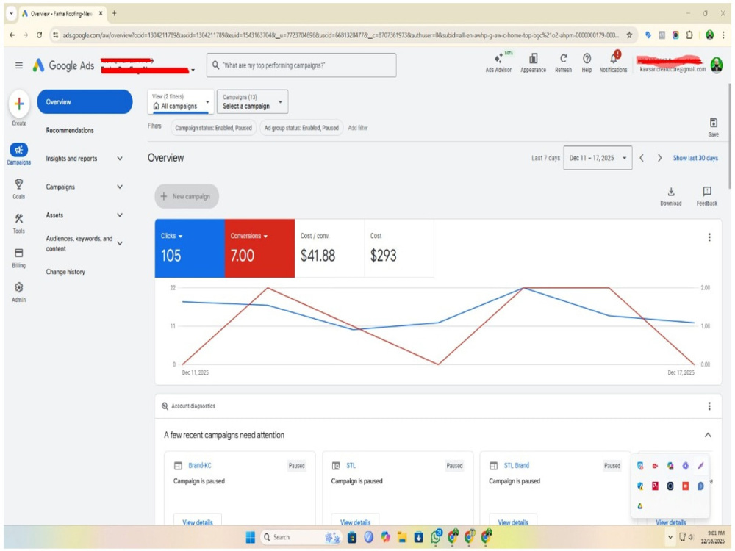
Task: View details for Brand-KC campaign
Action: [197, 521]
